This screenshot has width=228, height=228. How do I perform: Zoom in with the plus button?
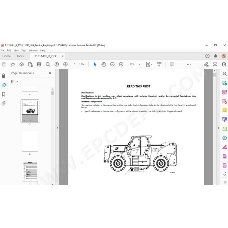point(121,64)
